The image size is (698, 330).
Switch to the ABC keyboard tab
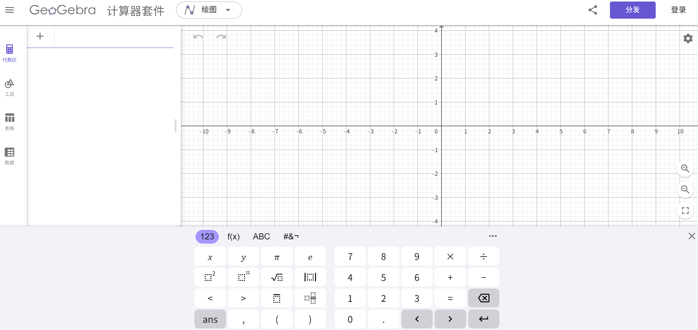(262, 236)
